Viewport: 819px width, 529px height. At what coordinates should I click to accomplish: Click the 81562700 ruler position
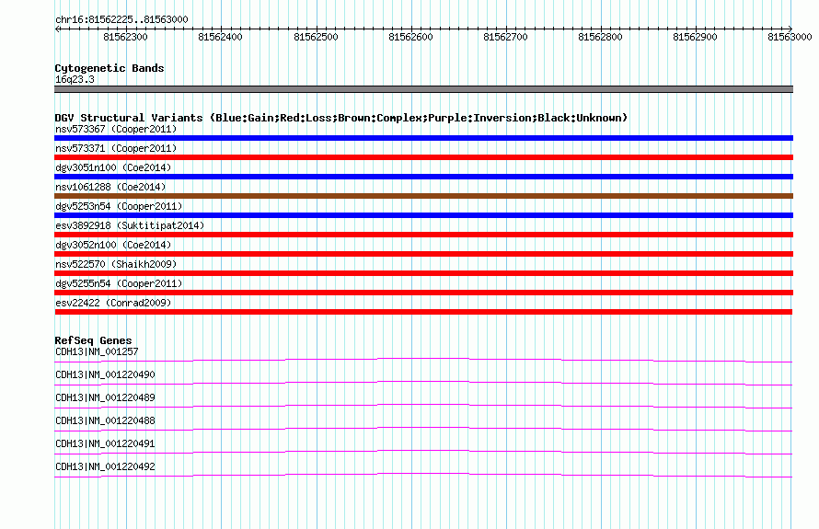(505, 37)
